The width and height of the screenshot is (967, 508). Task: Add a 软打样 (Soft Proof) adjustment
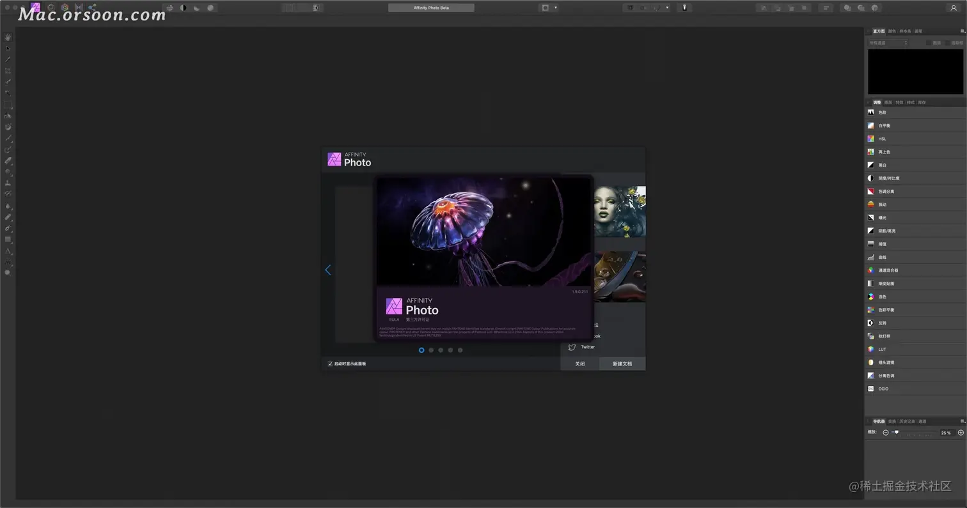915,336
